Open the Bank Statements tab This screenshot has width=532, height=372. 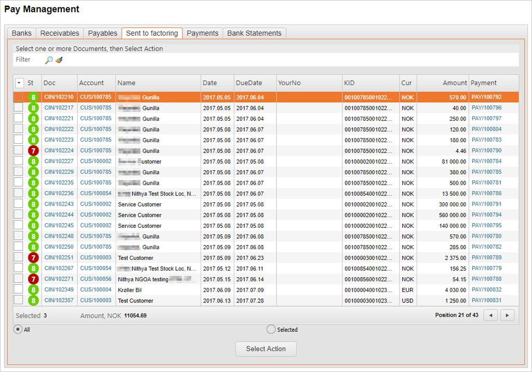click(254, 33)
